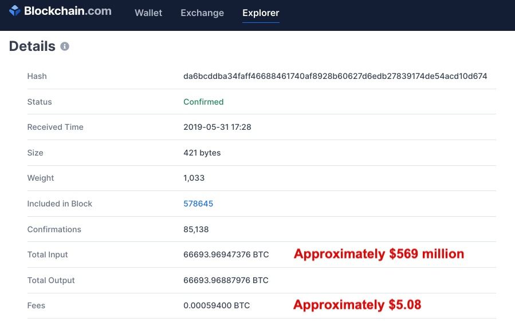Screen dimensions: 515x322
Task: Click the Blockchain.com diamond logo icon
Action: coord(14,11)
